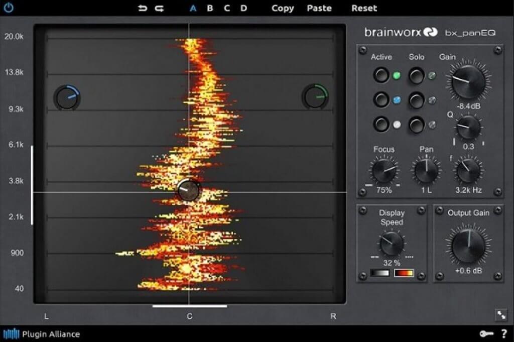The height and width of the screenshot is (342, 514).
Task: Click the green band knob in the analyzer
Action: tap(315, 96)
